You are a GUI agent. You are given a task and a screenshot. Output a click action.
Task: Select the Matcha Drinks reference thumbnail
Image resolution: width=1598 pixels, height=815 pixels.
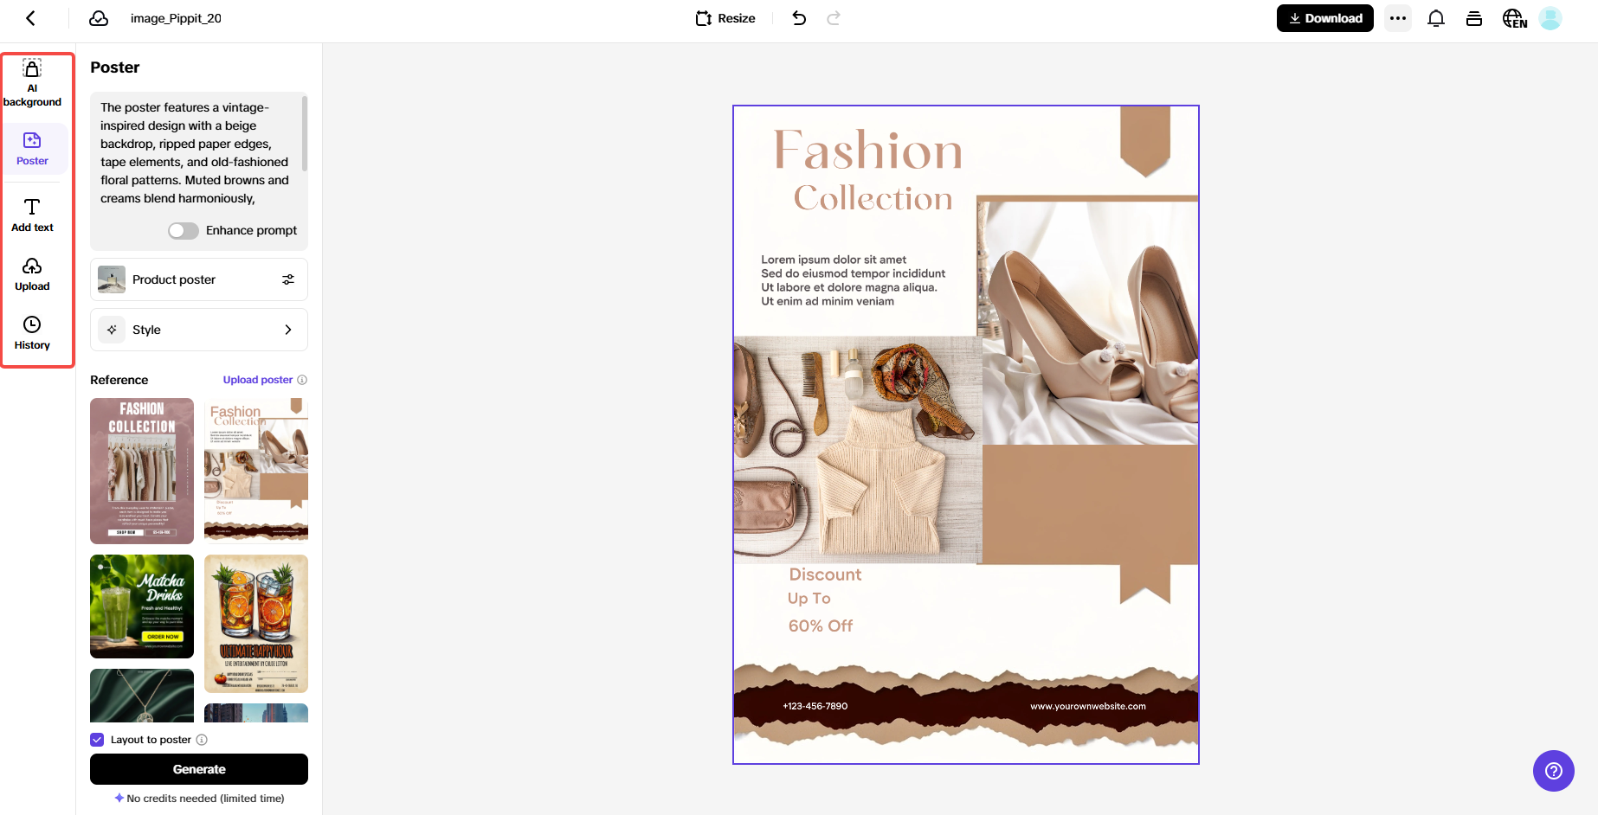point(142,606)
